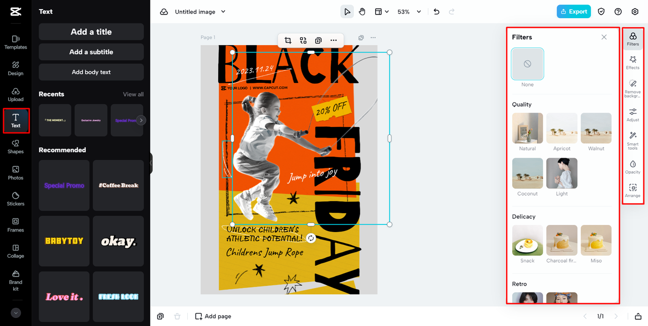Open the Design sidebar panel

click(16, 69)
